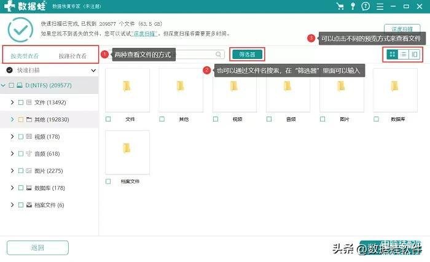Expand the 音频 (618) tree node
This screenshot has width=430, height=262.
click(12, 153)
